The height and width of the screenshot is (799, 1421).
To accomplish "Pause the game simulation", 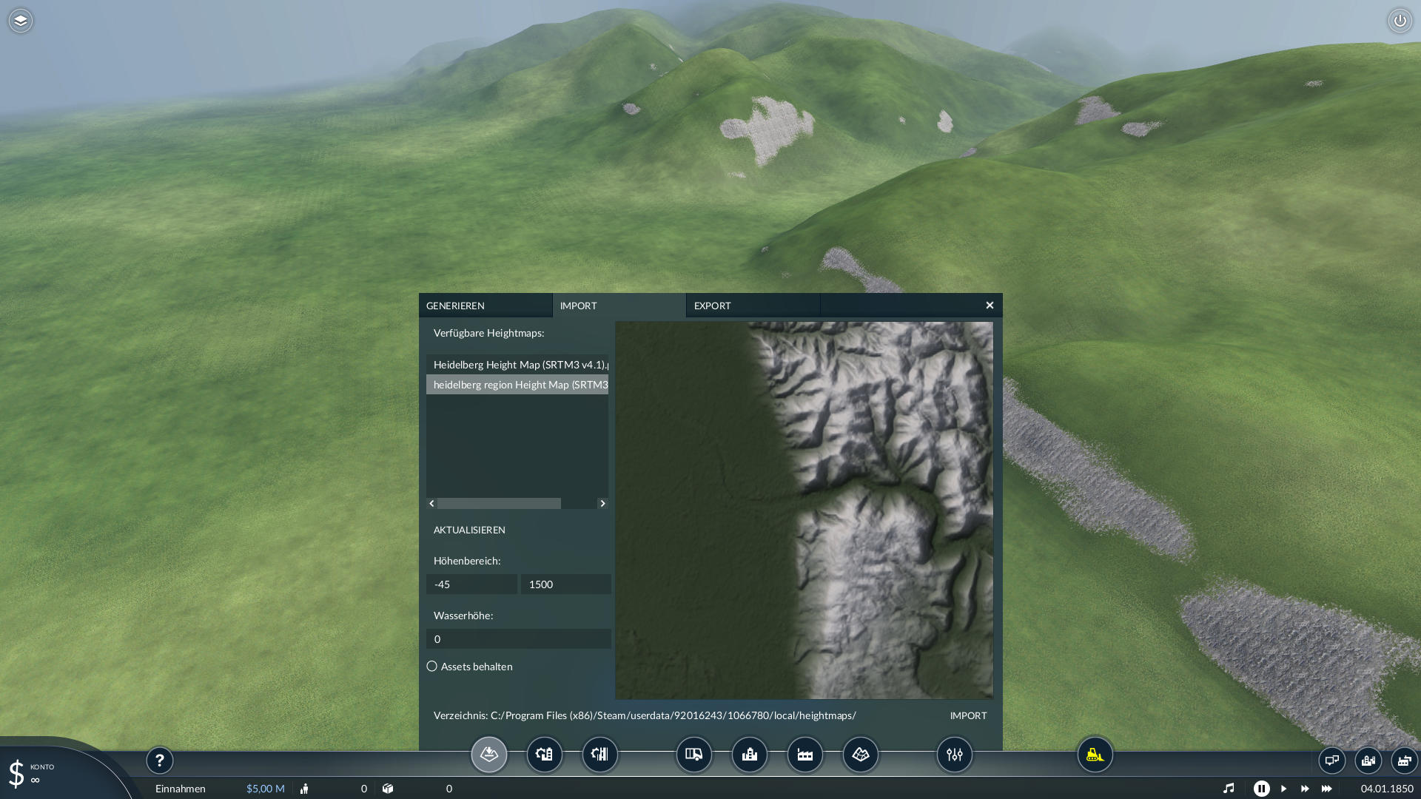I will coord(1262,789).
